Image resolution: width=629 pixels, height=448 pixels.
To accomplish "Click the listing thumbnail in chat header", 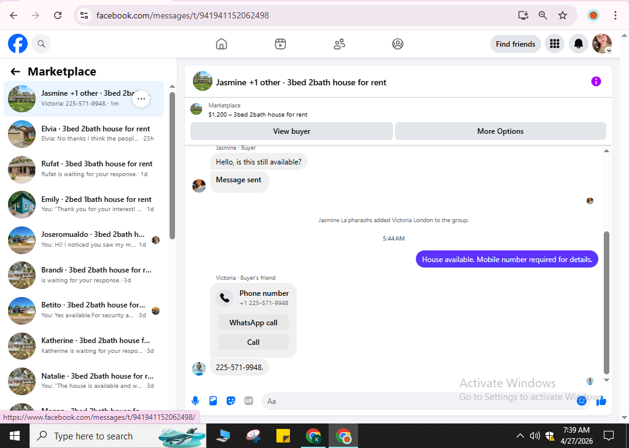I will coord(203,82).
